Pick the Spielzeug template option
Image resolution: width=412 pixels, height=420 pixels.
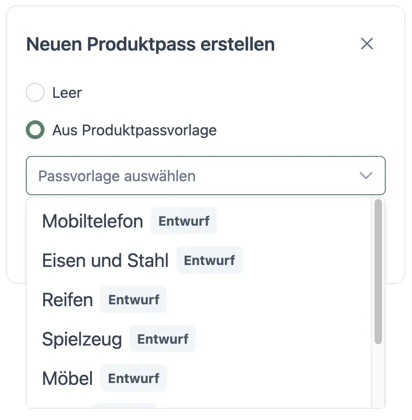[82, 339]
